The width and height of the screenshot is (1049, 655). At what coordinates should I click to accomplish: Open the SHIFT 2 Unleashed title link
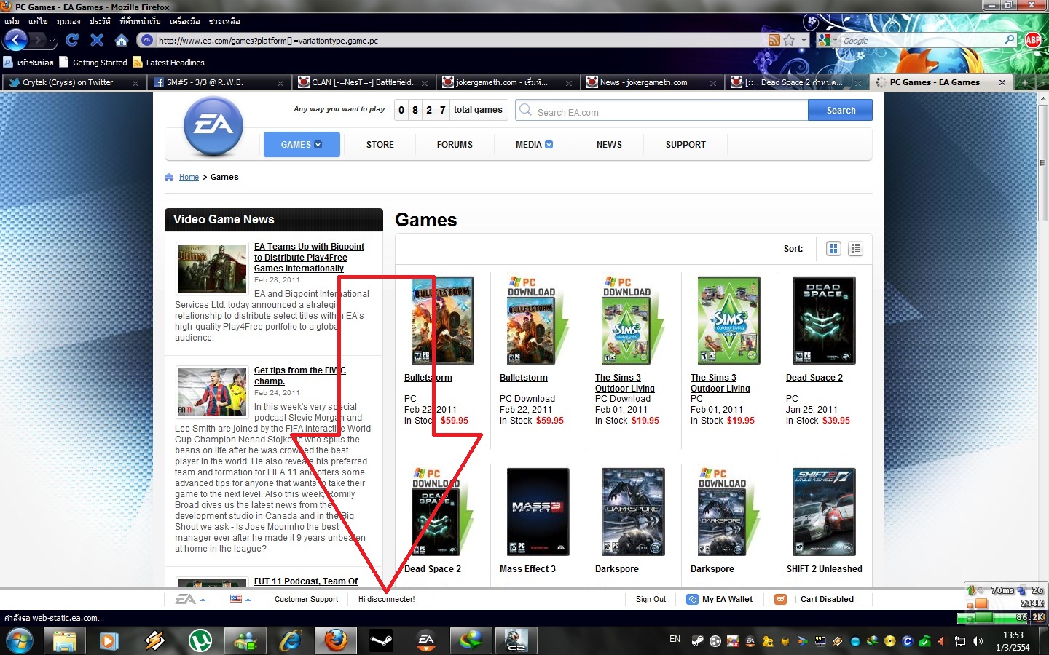(824, 569)
